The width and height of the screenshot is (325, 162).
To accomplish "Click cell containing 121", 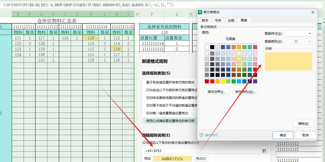I will point(18,38).
